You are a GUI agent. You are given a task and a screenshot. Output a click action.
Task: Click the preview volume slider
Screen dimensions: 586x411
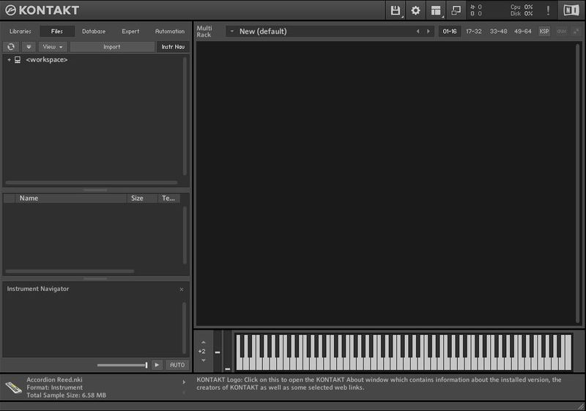pos(122,365)
